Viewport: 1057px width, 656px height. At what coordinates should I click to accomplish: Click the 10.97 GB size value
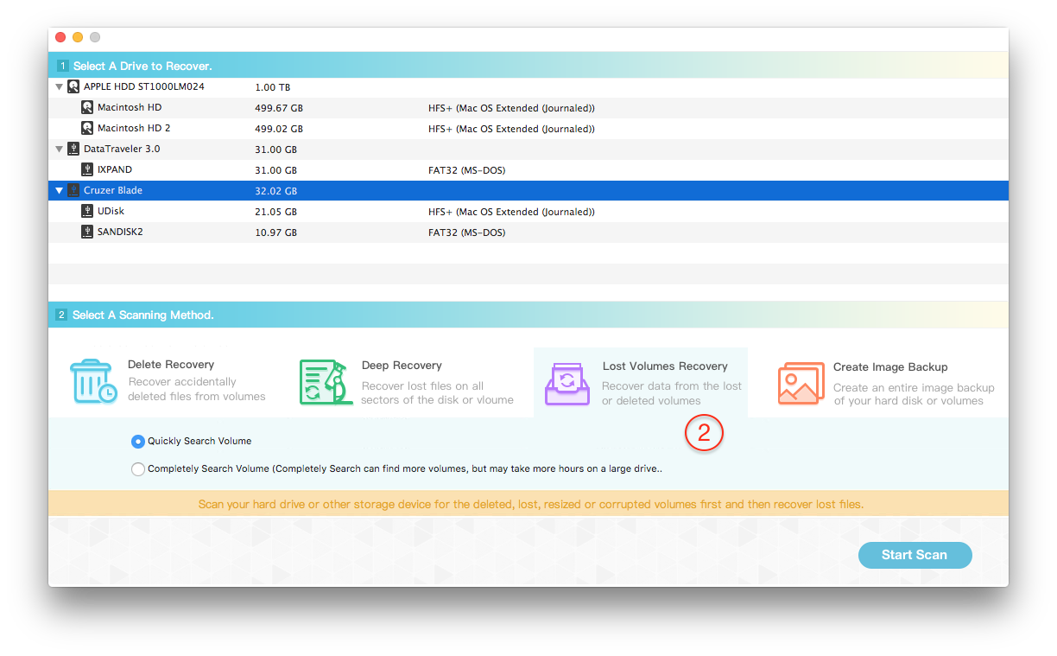tap(276, 232)
